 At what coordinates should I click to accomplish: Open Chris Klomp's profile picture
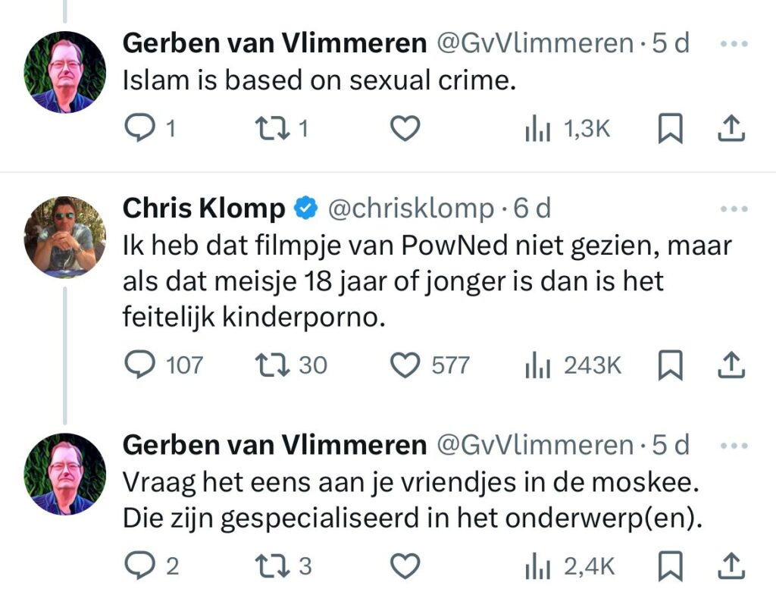point(65,237)
